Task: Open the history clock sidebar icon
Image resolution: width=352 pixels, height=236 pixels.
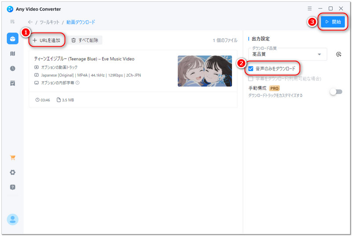Action: [13, 69]
